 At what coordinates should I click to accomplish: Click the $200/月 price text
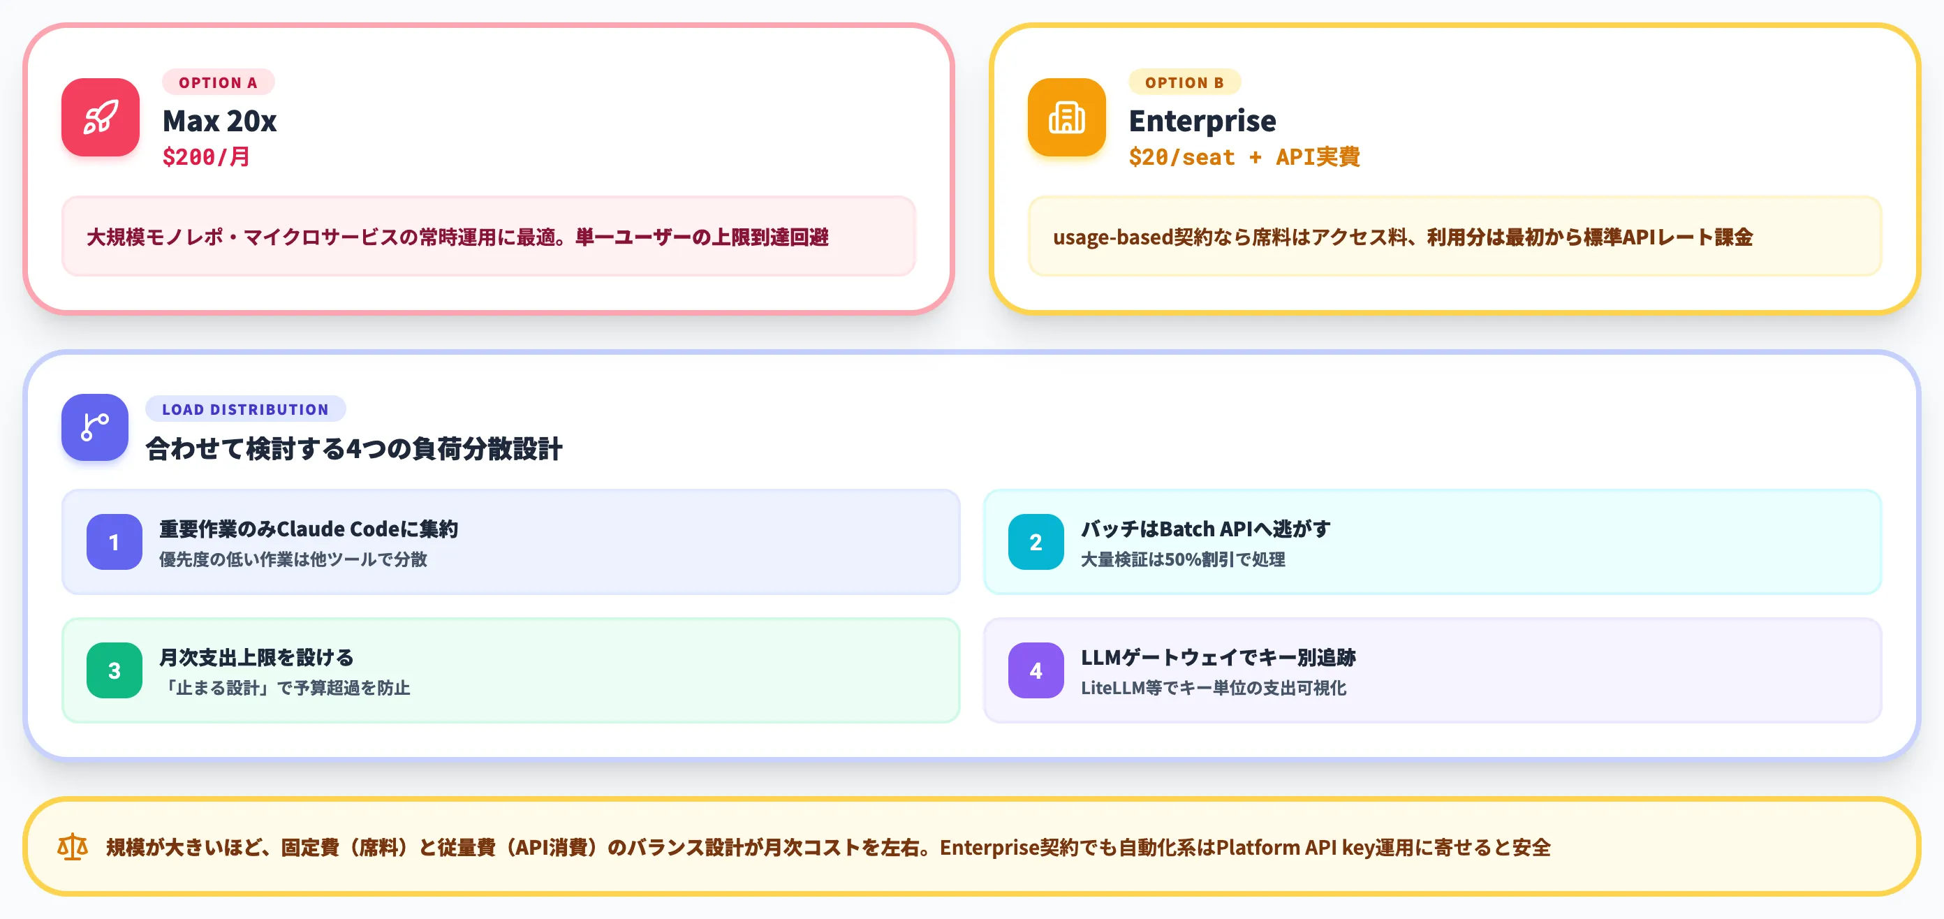tap(206, 157)
